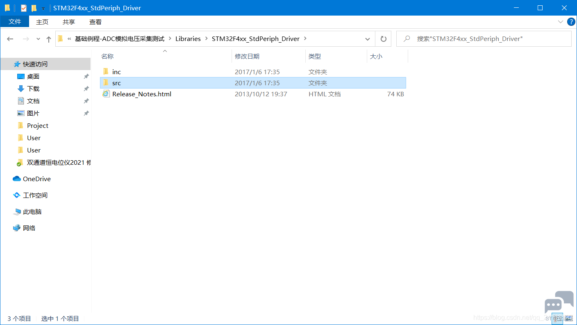Expand the chevron after Libraries breadcrumb

(x=206, y=39)
